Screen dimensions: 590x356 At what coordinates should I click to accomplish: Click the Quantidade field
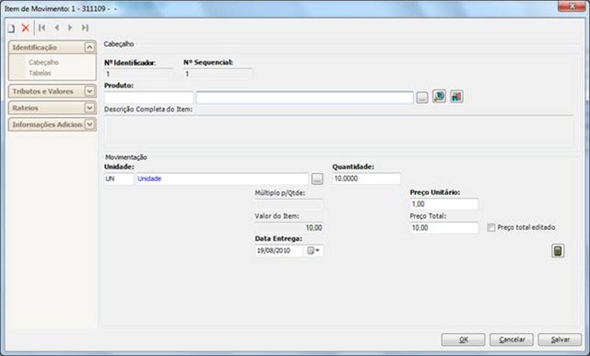point(367,178)
